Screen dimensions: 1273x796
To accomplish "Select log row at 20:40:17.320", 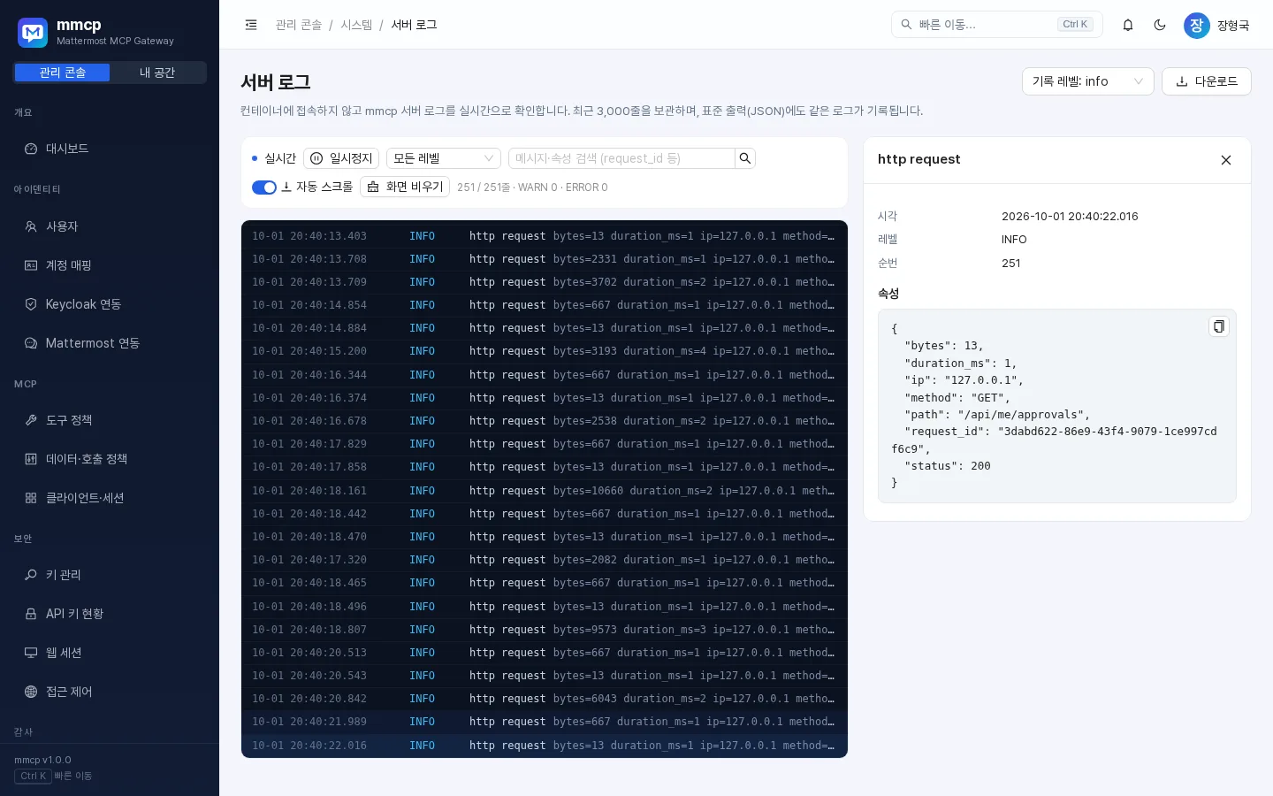I will click(x=545, y=560).
